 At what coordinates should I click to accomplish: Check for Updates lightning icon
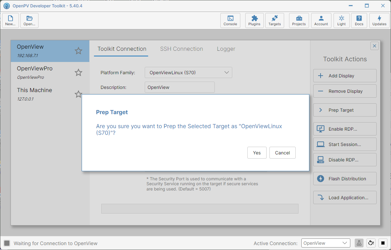point(379,20)
